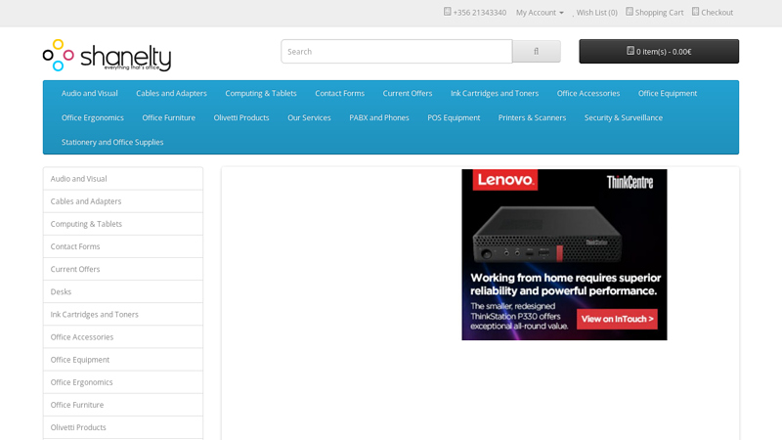This screenshot has width=782, height=440.
Task: Open Stationery and Office Supplies in navbar
Action: tap(112, 142)
